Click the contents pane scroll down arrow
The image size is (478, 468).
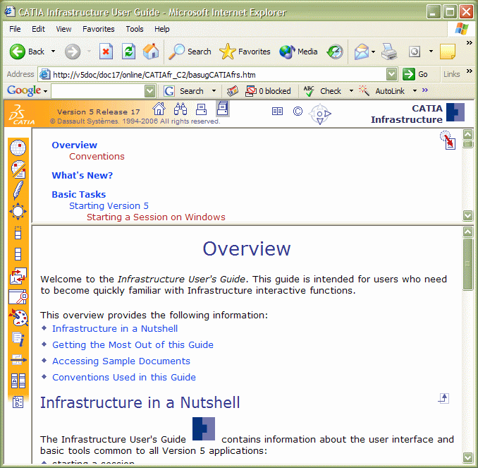tap(467, 215)
